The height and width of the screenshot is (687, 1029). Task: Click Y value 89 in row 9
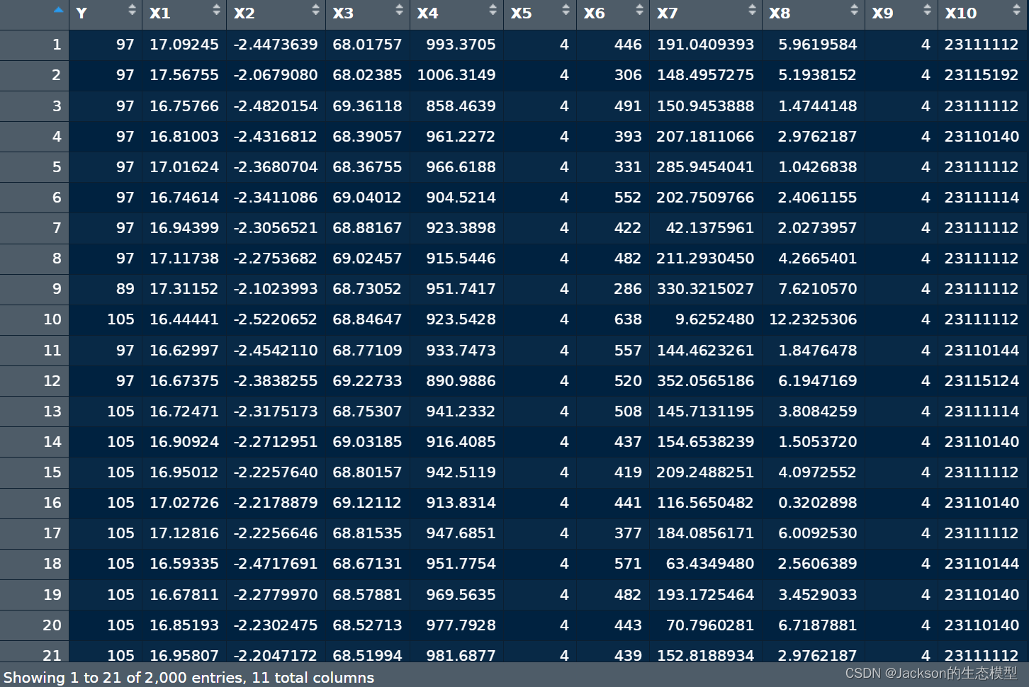click(x=125, y=289)
